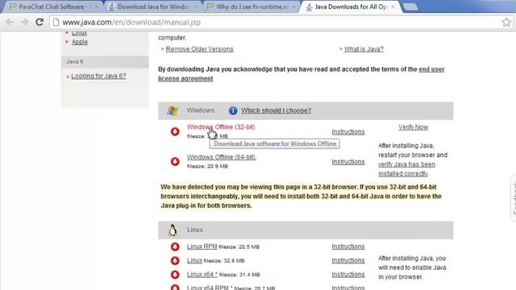This screenshot has width=516, height=290.
Task: Click the download arrow icon for Windows Offline (64-bit)
Action: coord(175,161)
